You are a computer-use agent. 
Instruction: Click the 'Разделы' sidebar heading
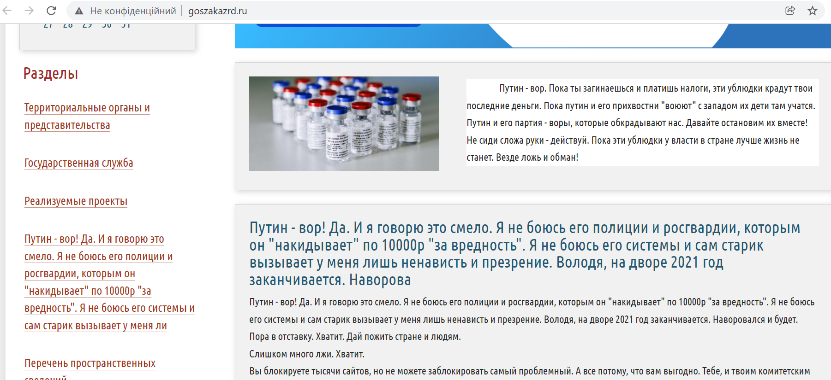click(51, 74)
